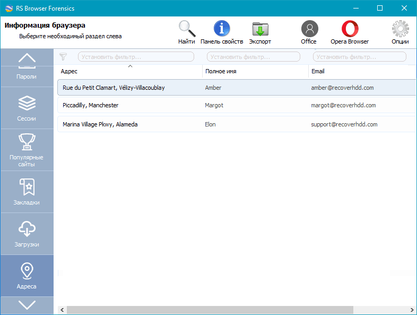Open Популярные сайты trophy section
The image size is (417, 315).
click(x=27, y=150)
